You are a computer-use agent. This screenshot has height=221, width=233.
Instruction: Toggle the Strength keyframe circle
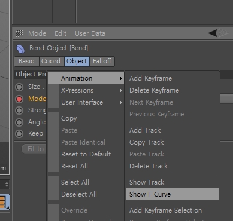click(19, 110)
